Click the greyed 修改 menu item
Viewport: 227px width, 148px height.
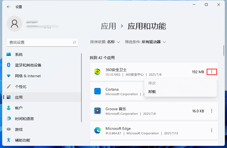(152, 83)
